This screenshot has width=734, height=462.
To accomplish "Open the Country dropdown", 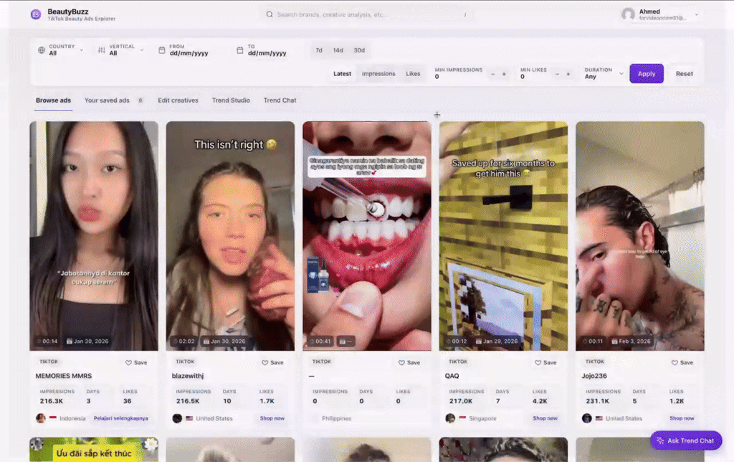I will click(61, 50).
